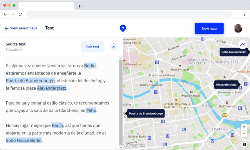Select Soho House Berlin map label
The height and width of the screenshot is (150, 250).
click(x=234, y=52)
